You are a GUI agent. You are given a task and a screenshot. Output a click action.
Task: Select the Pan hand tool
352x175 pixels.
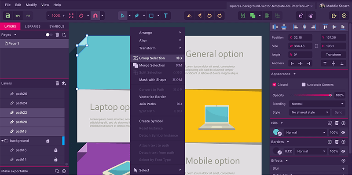[81, 16]
